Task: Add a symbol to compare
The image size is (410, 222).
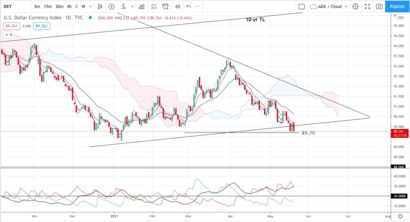Action: [112, 6]
